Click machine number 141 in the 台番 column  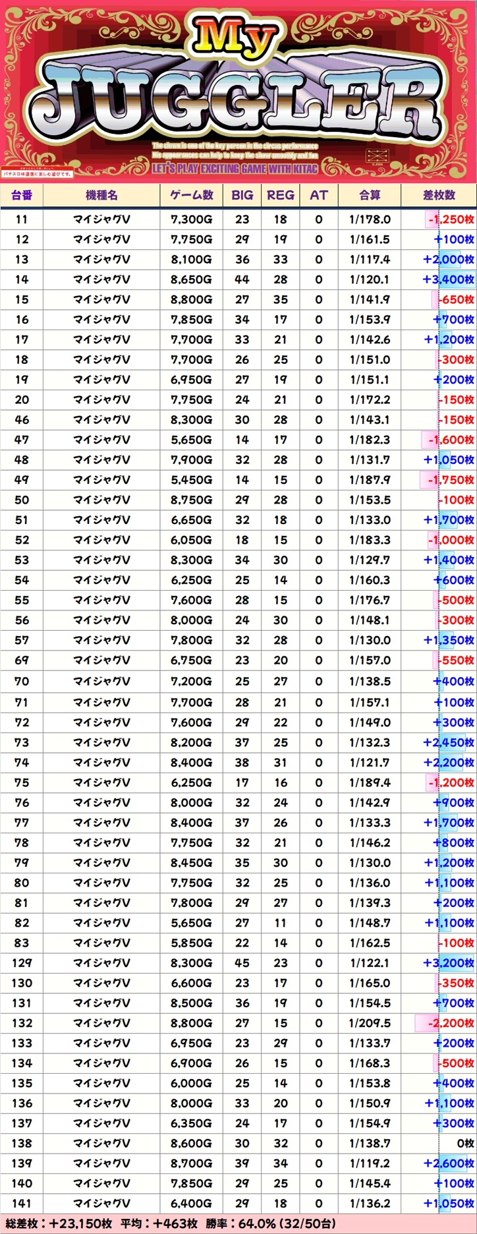point(22,1204)
